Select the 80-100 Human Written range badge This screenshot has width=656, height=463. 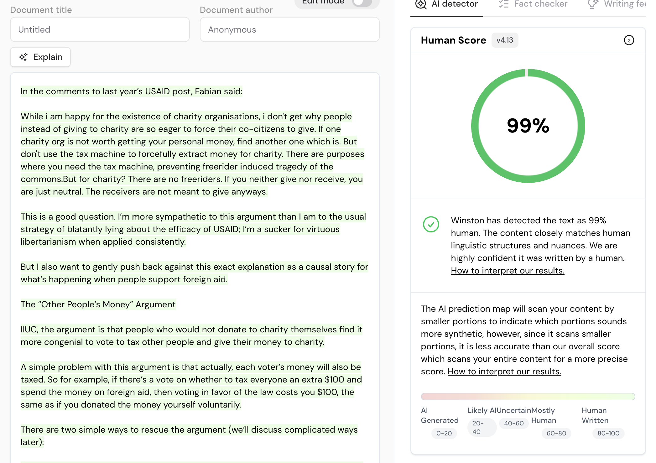pyautogui.click(x=608, y=433)
